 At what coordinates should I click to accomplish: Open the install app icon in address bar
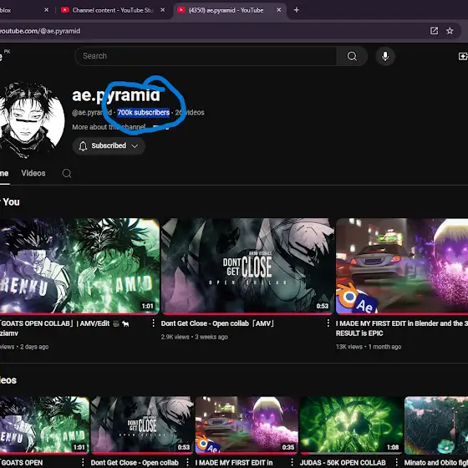click(434, 31)
